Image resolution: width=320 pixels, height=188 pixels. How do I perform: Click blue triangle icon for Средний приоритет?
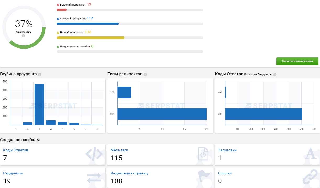tap(58, 19)
